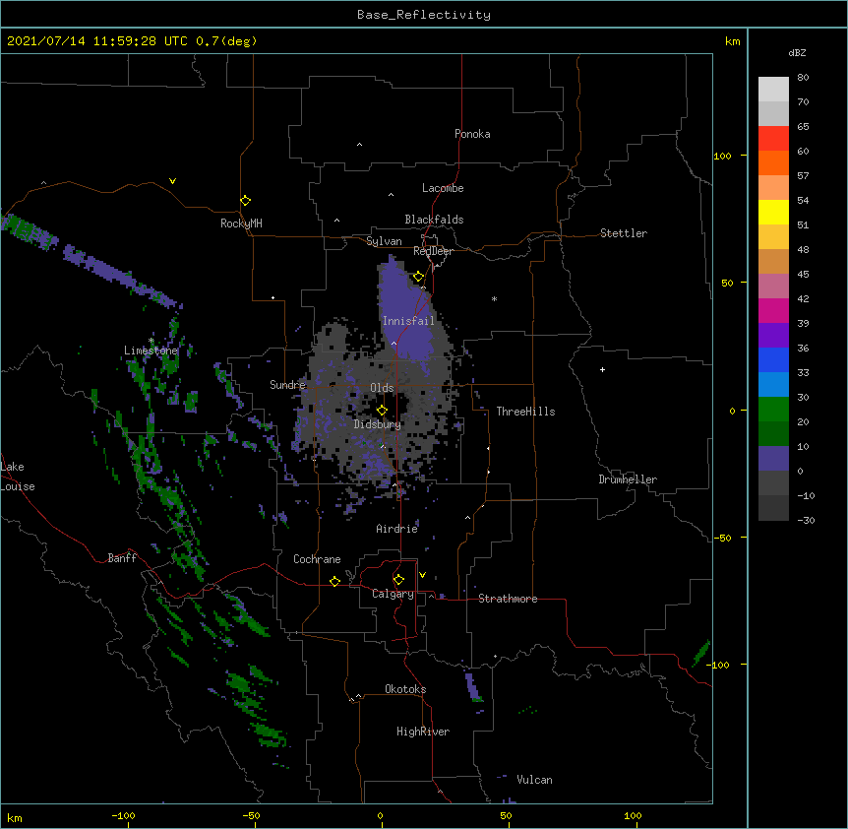Click the green 20-30 dBZ legend swatch
This screenshot has width=848, height=829.
pos(773,410)
